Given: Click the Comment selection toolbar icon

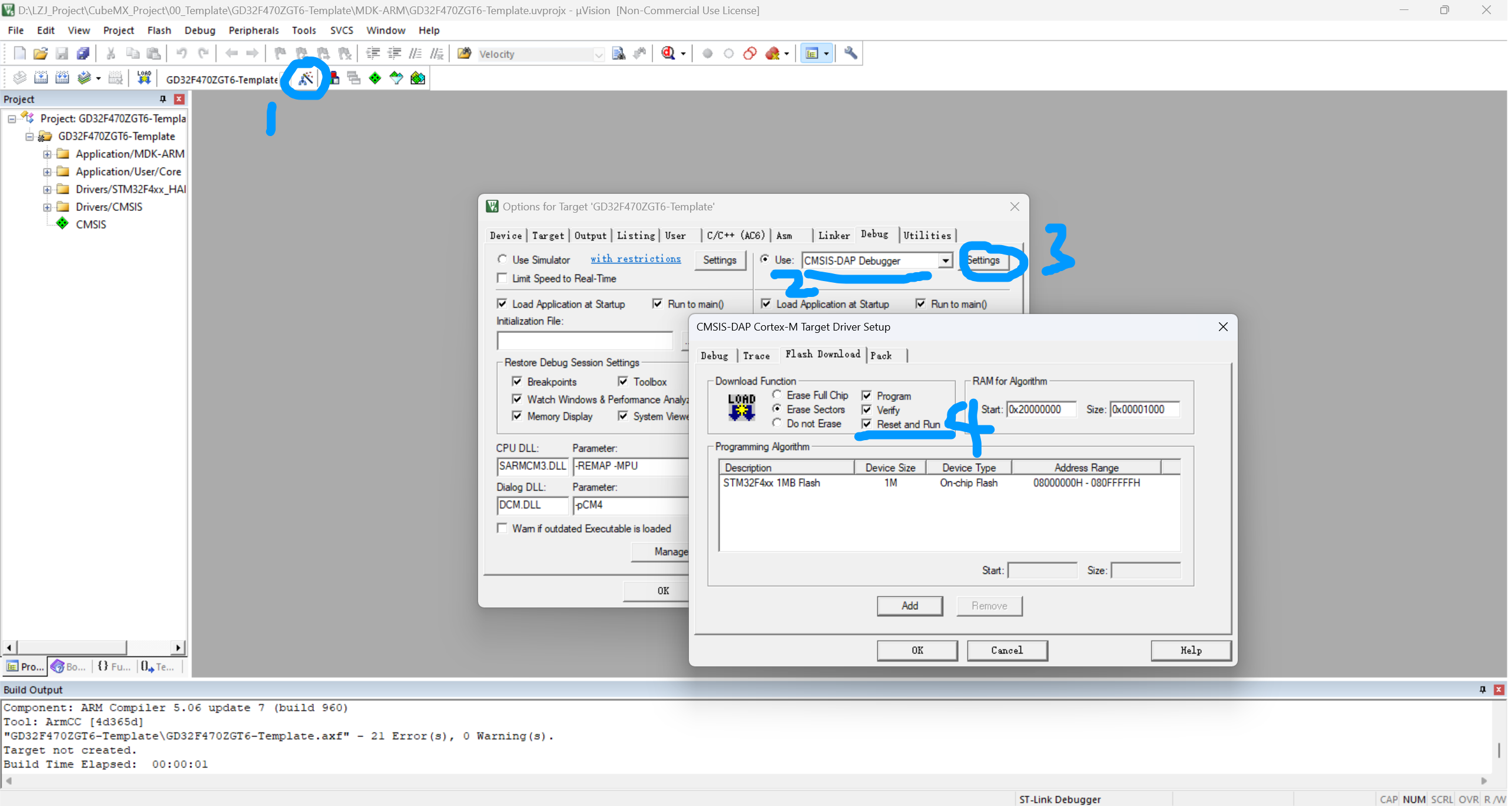Looking at the screenshot, I should click(415, 54).
